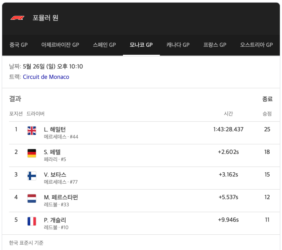Click the gap time +2.602s

click(228, 152)
